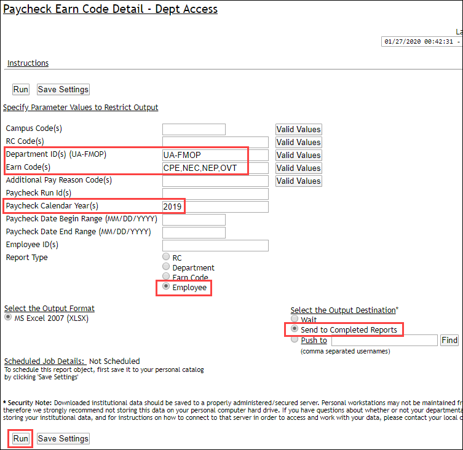Click the Push to usernames input field
Viewport: 463px width, 450px height.
click(x=384, y=340)
